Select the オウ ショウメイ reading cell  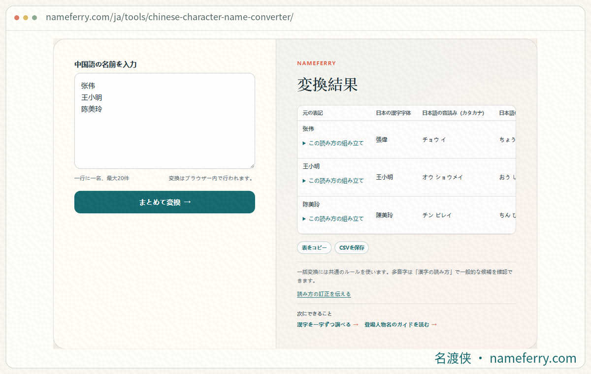443,177
